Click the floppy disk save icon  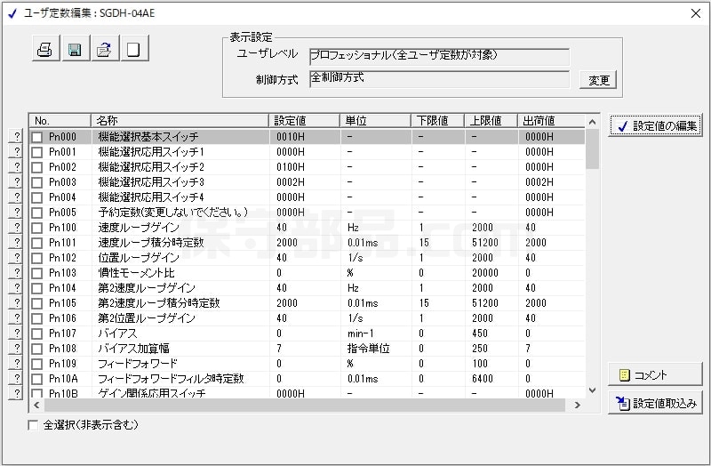pyautogui.click(x=74, y=50)
